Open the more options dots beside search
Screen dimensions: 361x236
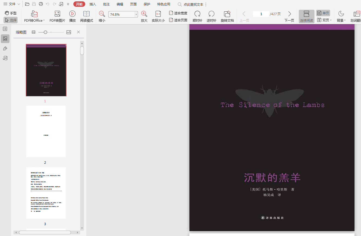(x=206, y=4)
